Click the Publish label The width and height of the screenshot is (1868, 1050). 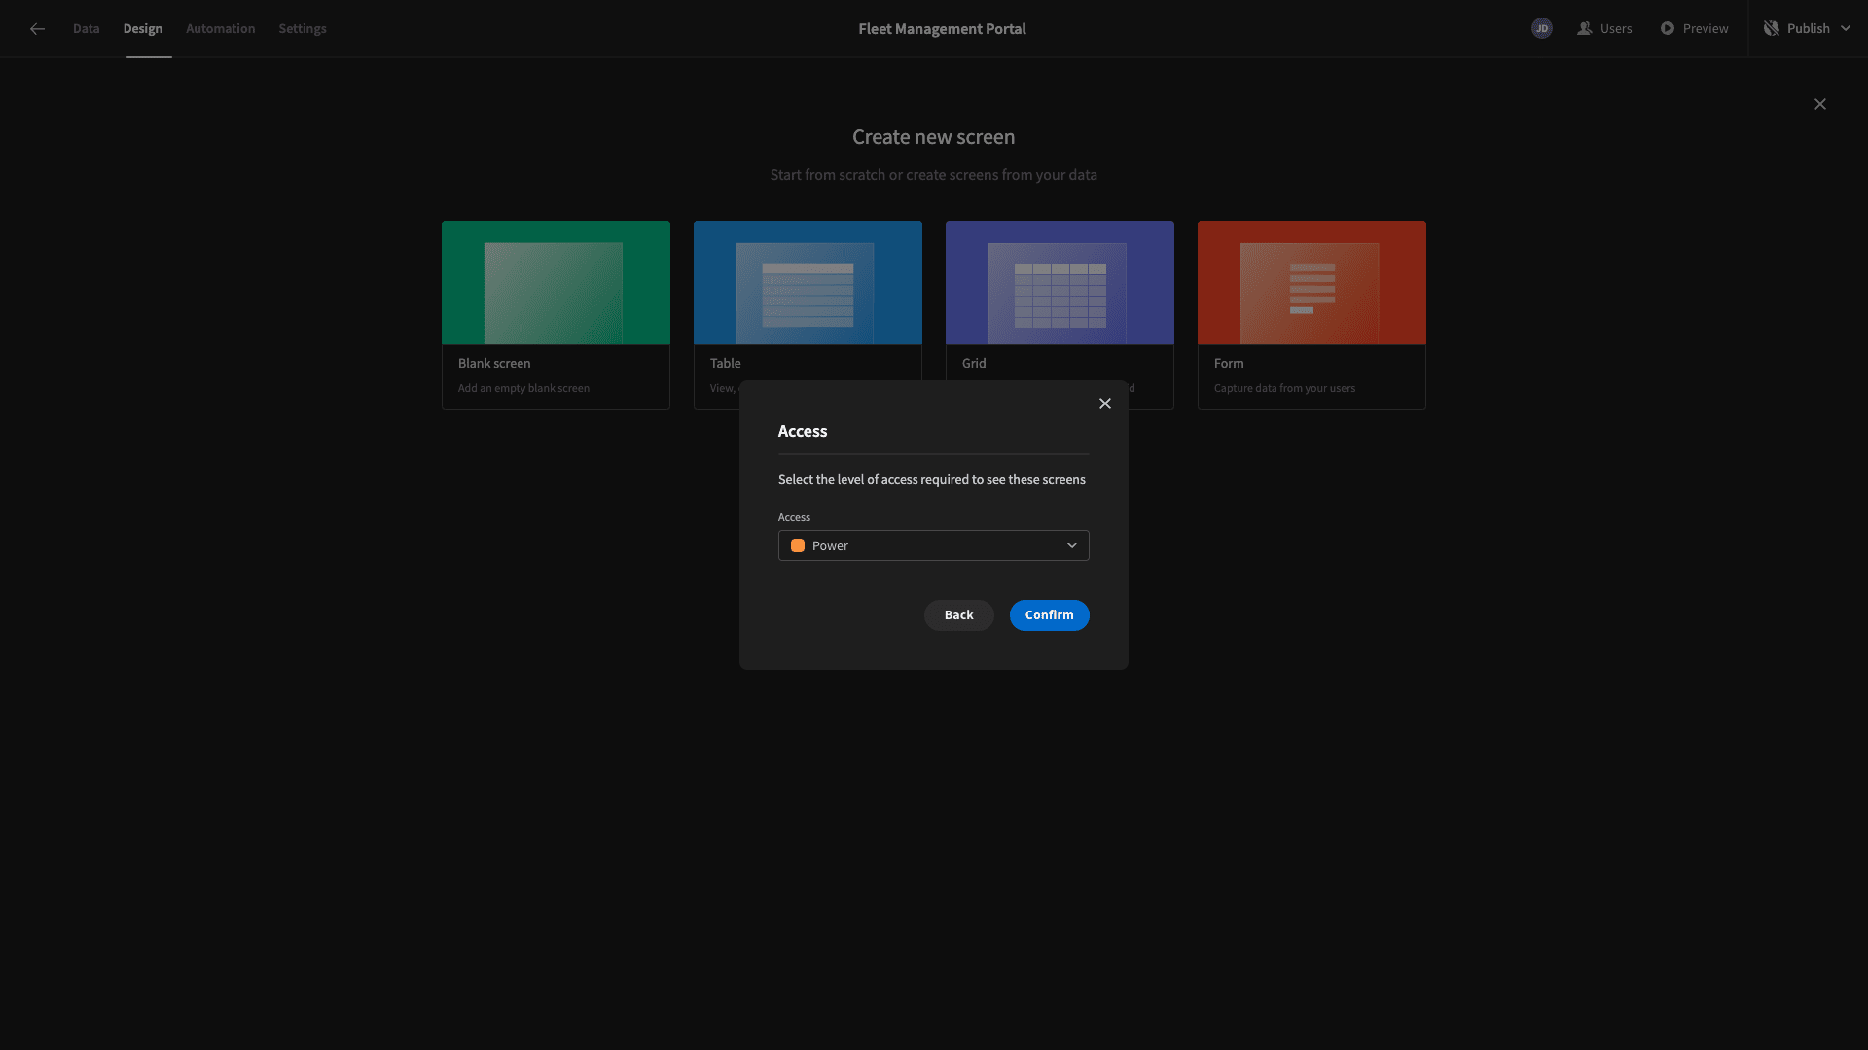click(x=1809, y=29)
